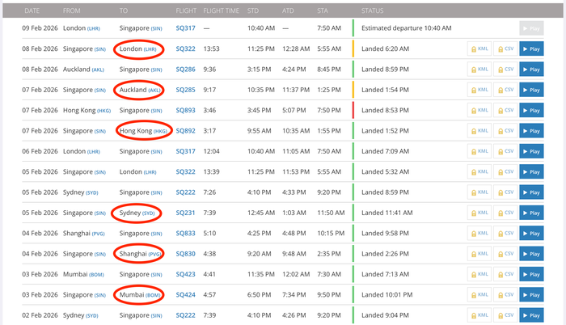Open flight link SQ424
Screen dimensions: 566x325
point(185,294)
